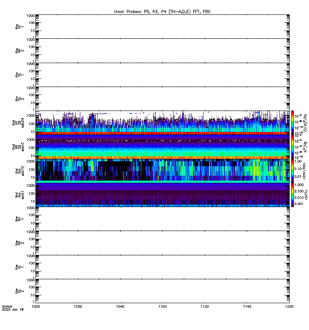Click the <|mV/m|> color bar
Viewport: 309px width, 330px height.
pos(293,171)
